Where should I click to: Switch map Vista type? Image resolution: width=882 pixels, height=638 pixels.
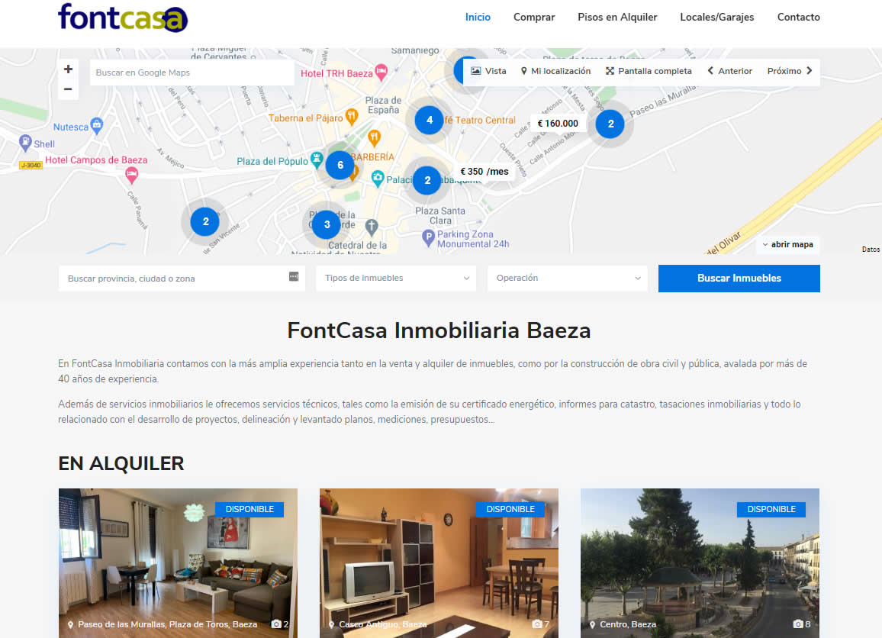[488, 71]
